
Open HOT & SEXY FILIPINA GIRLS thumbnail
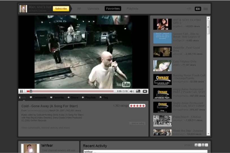click(162, 24)
